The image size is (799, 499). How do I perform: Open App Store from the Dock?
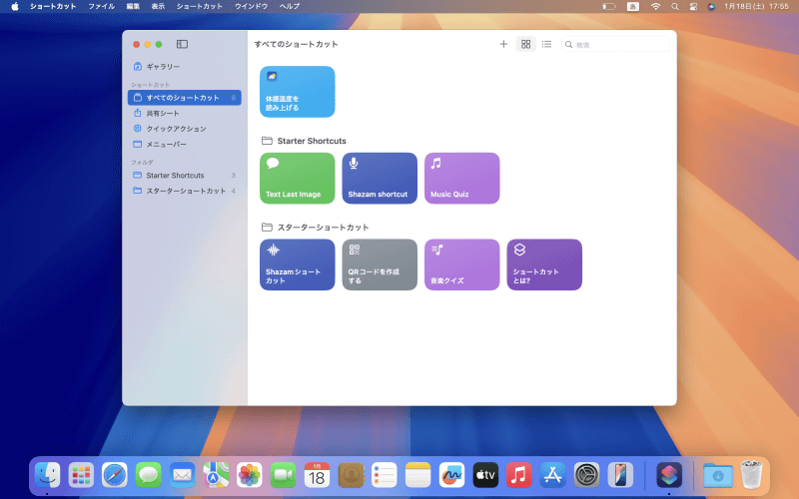[x=553, y=475]
